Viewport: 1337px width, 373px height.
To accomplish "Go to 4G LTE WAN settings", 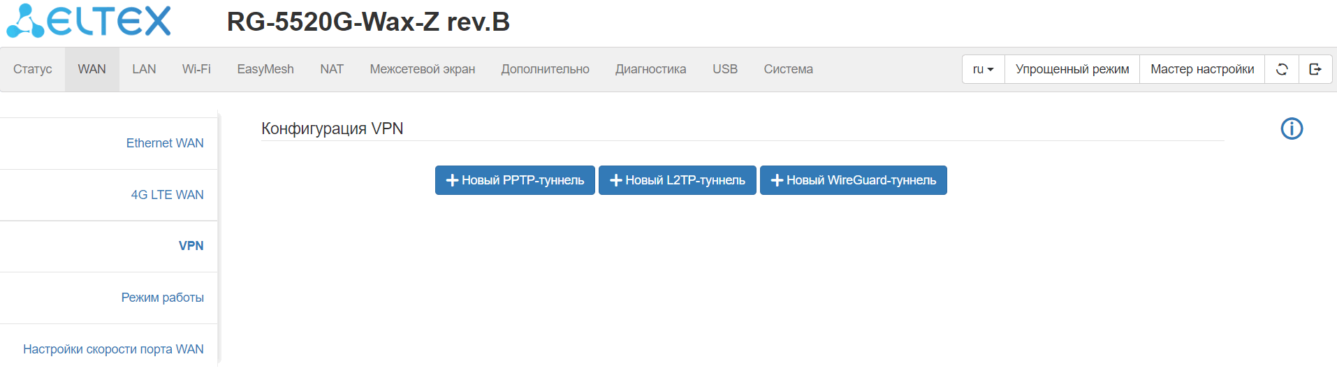I will point(167,195).
